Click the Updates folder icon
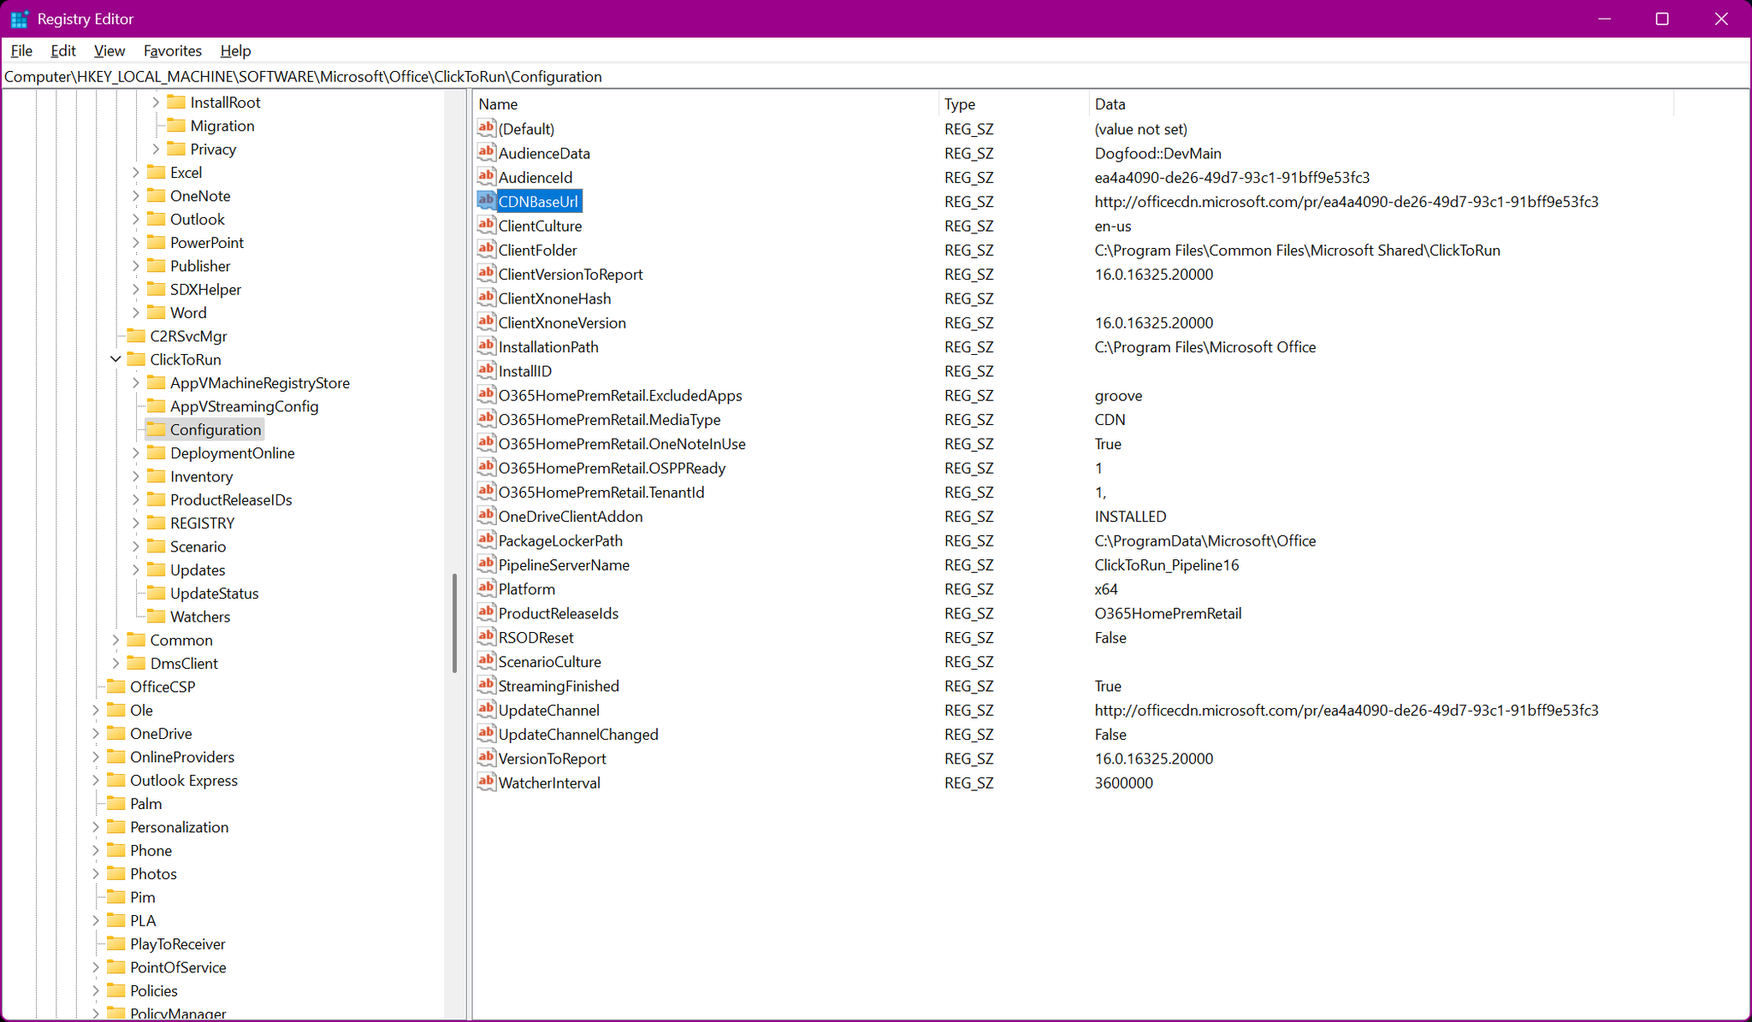Image resolution: width=1752 pixels, height=1022 pixels. tap(157, 570)
